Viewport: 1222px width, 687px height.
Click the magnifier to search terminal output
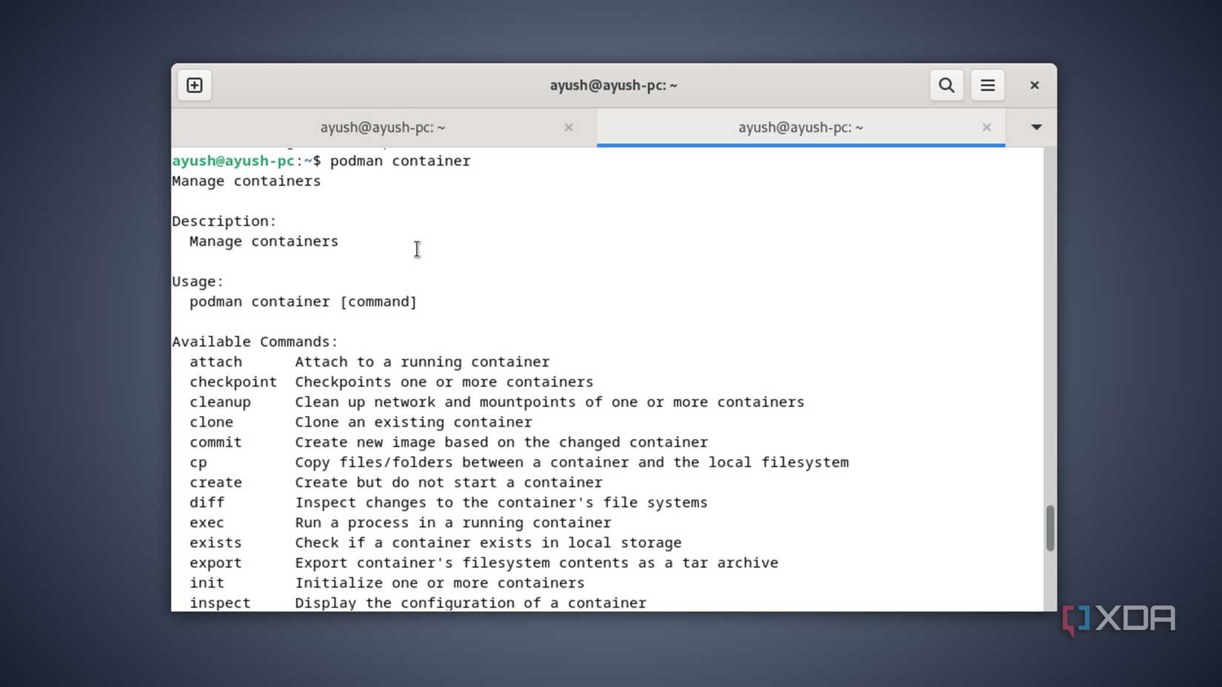point(946,84)
